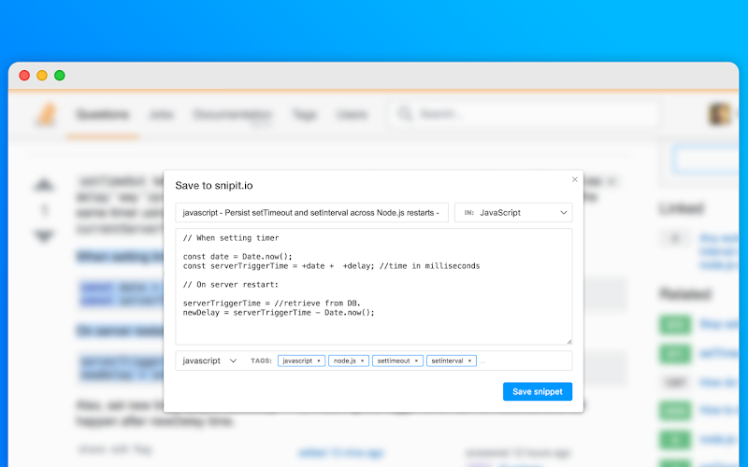Remove the setinterval tag
The height and width of the screenshot is (467, 748).
tap(469, 361)
